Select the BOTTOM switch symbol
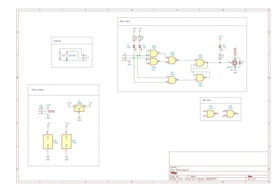 point(67,56)
